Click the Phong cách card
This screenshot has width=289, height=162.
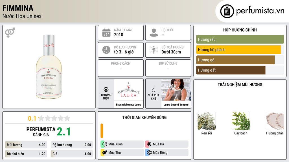(121, 68)
